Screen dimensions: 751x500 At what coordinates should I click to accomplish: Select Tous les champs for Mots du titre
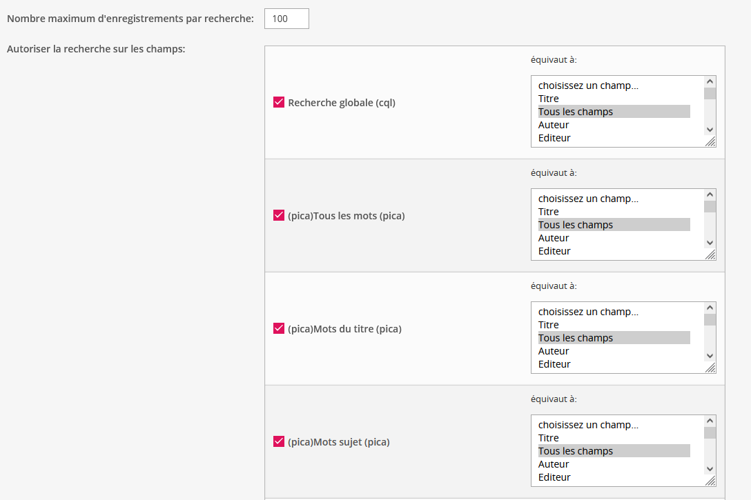click(x=576, y=338)
